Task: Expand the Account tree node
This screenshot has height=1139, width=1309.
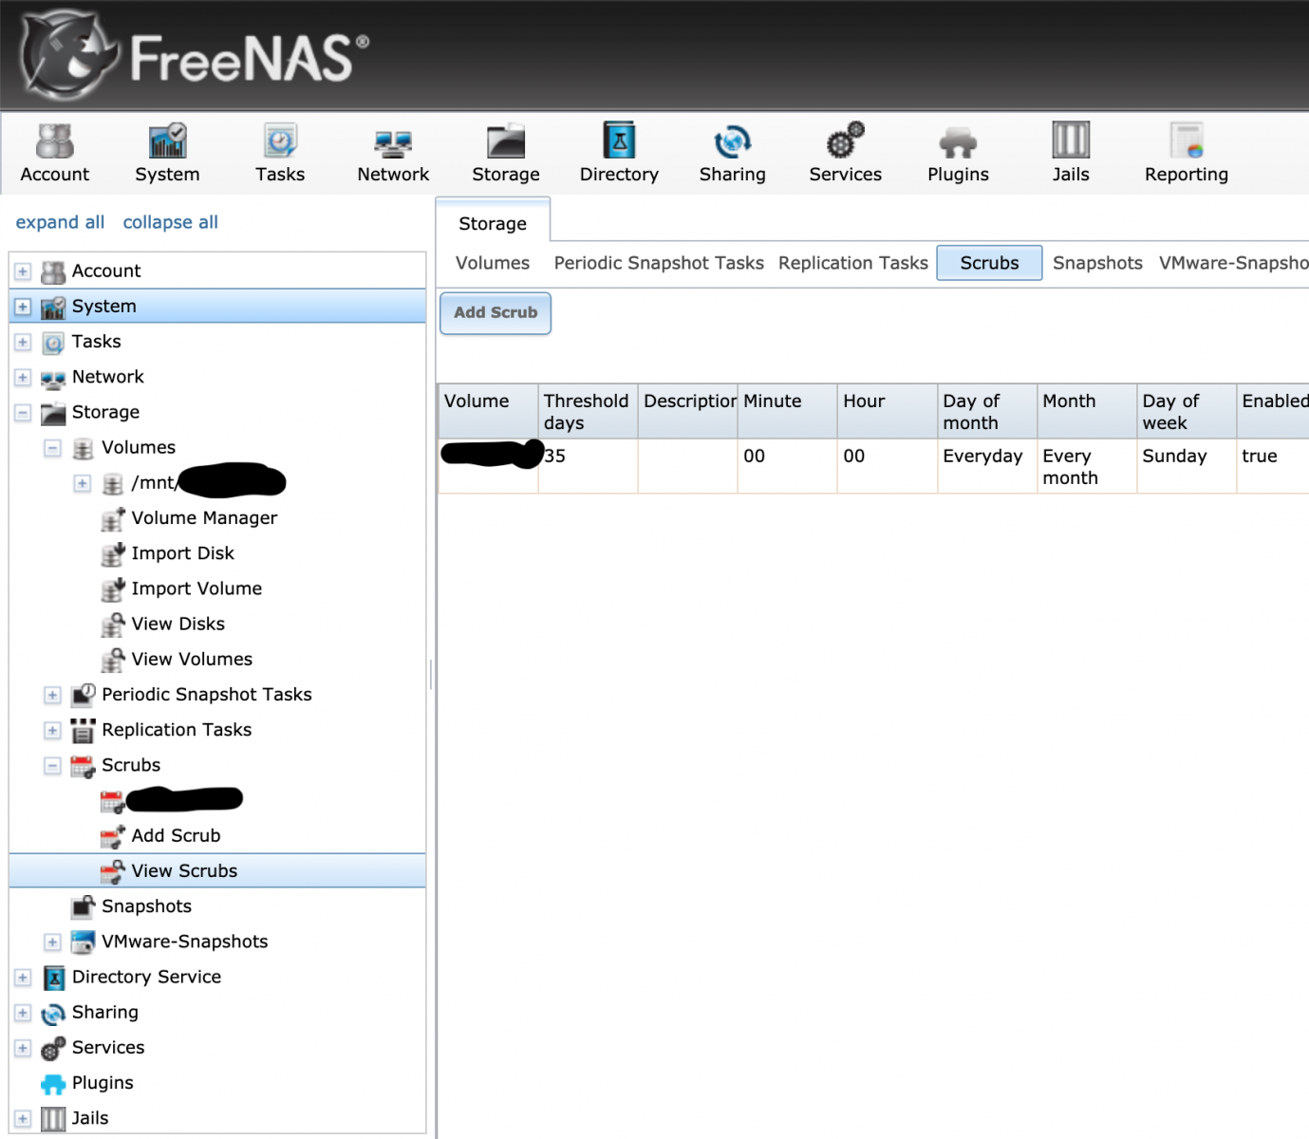Action: click(x=23, y=271)
